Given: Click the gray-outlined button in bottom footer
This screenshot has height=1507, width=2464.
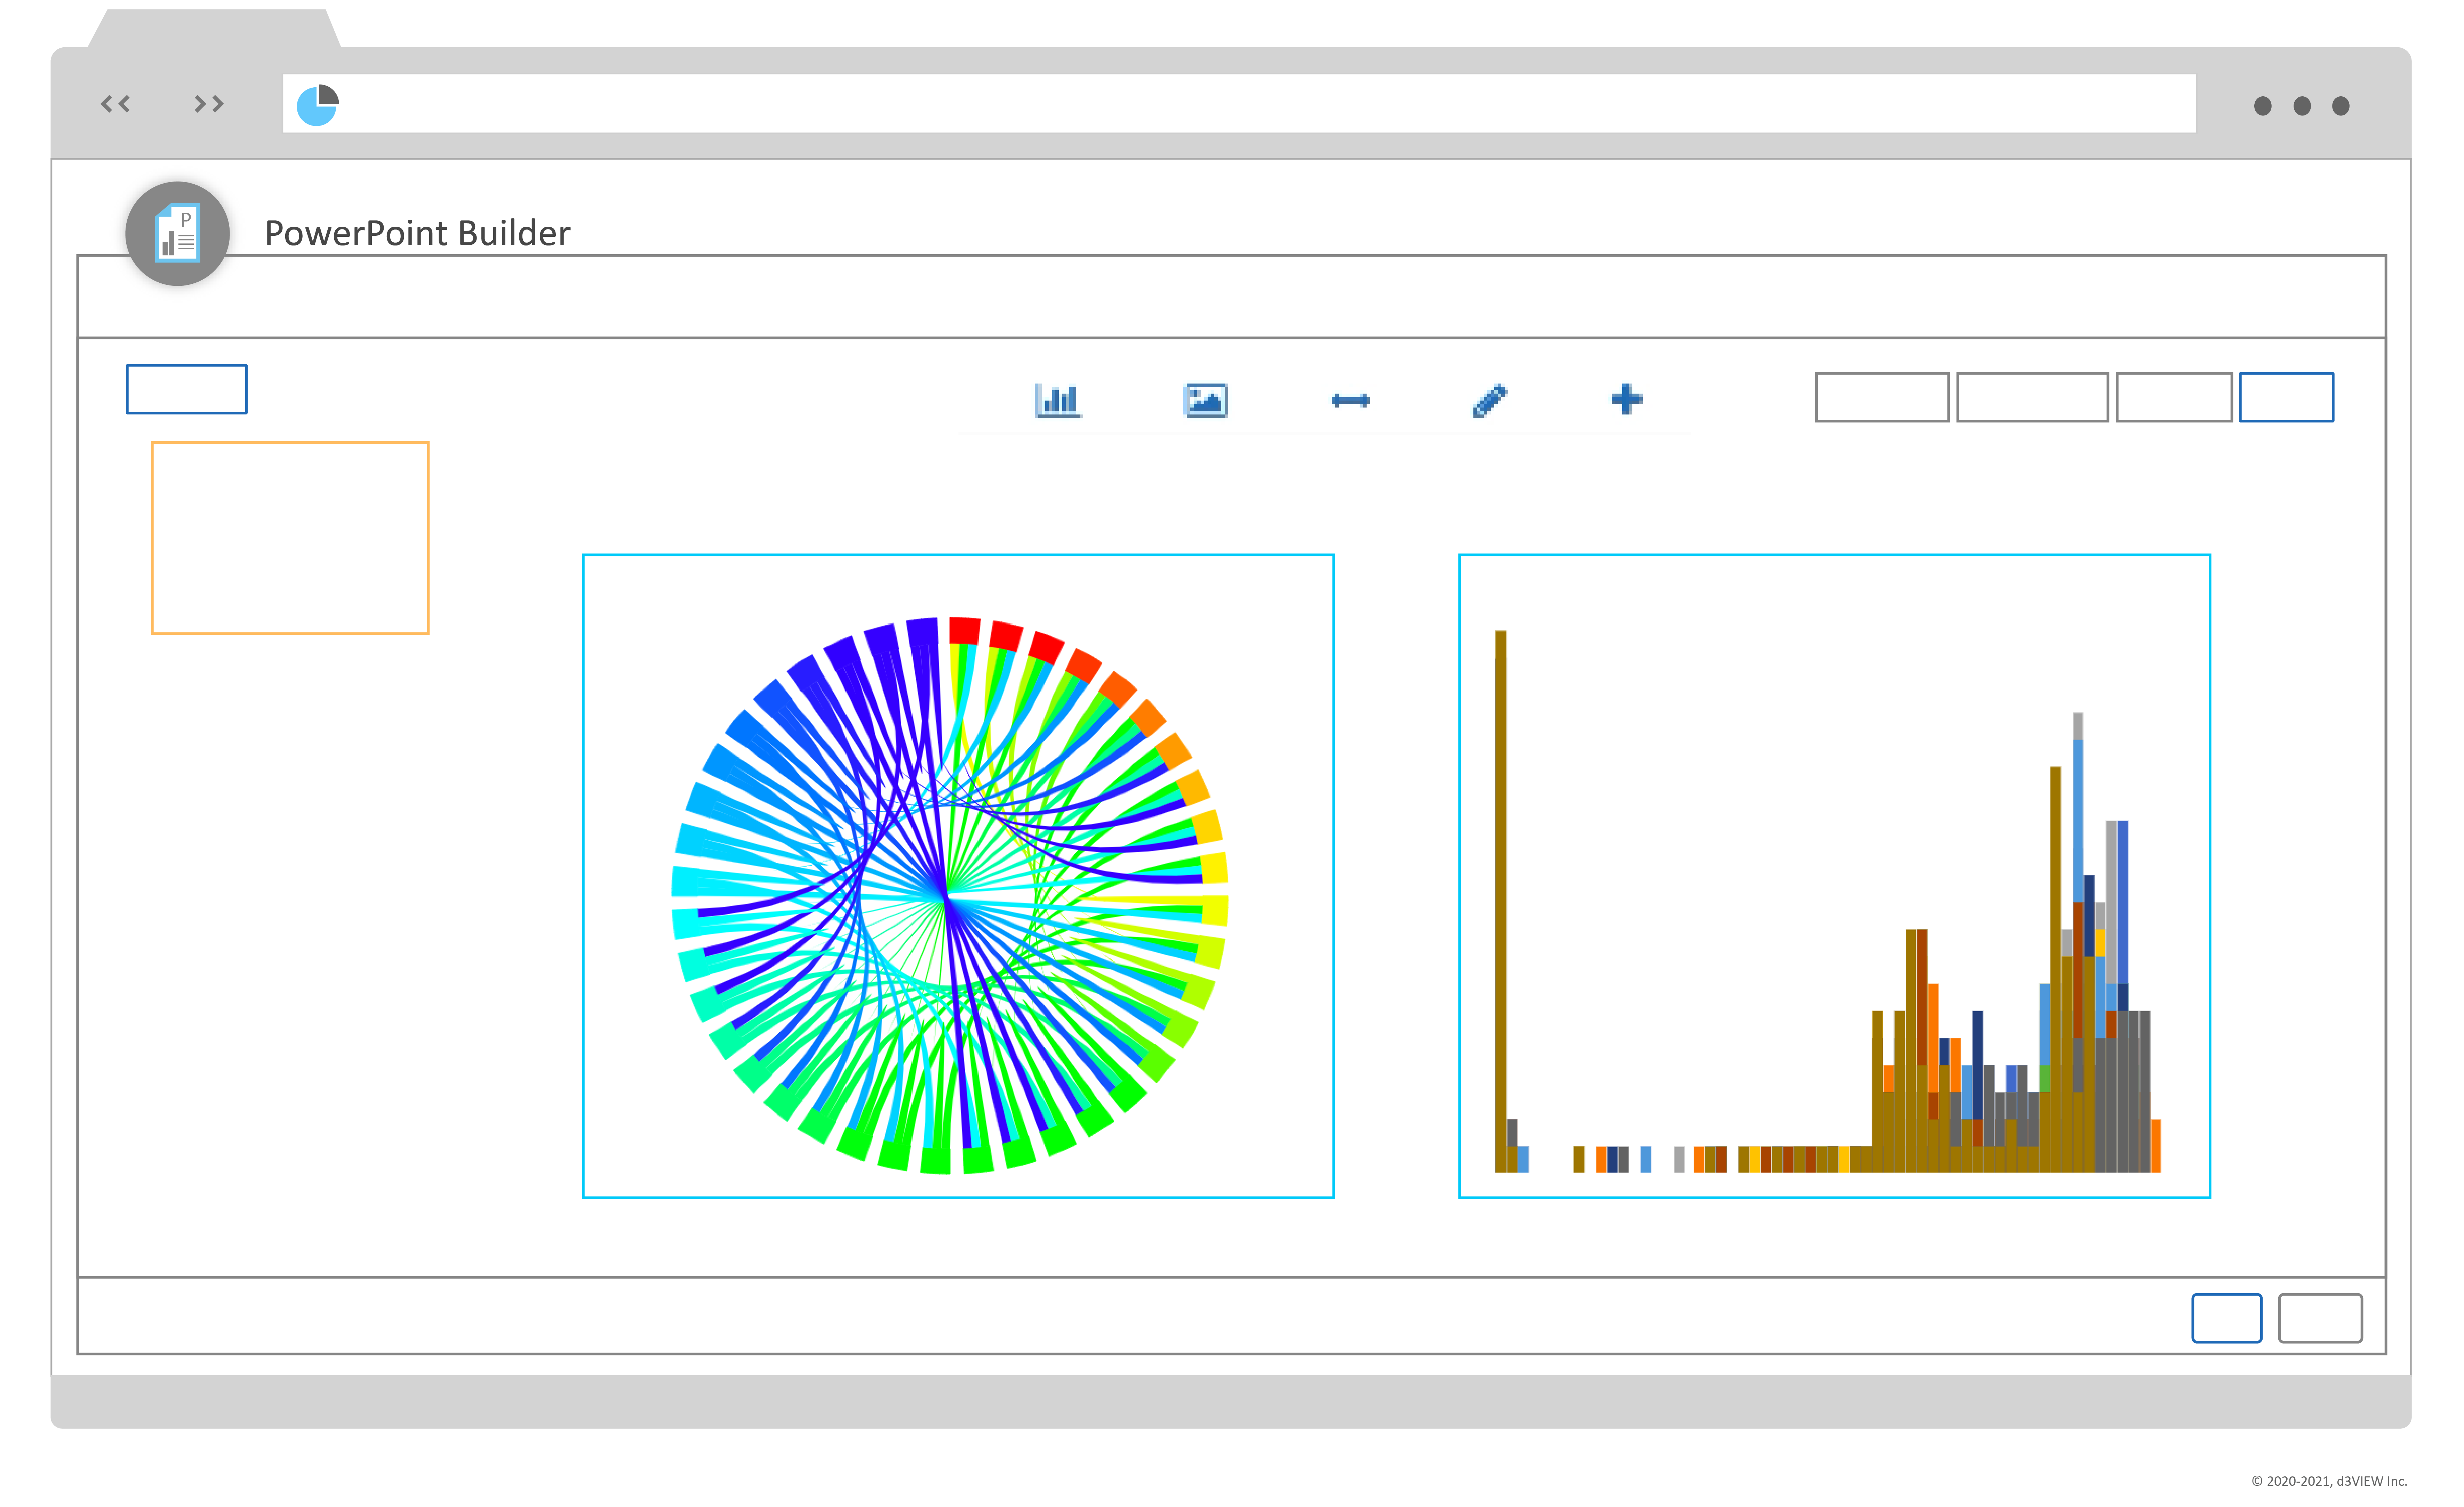Looking at the screenshot, I should pos(2320,1318).
